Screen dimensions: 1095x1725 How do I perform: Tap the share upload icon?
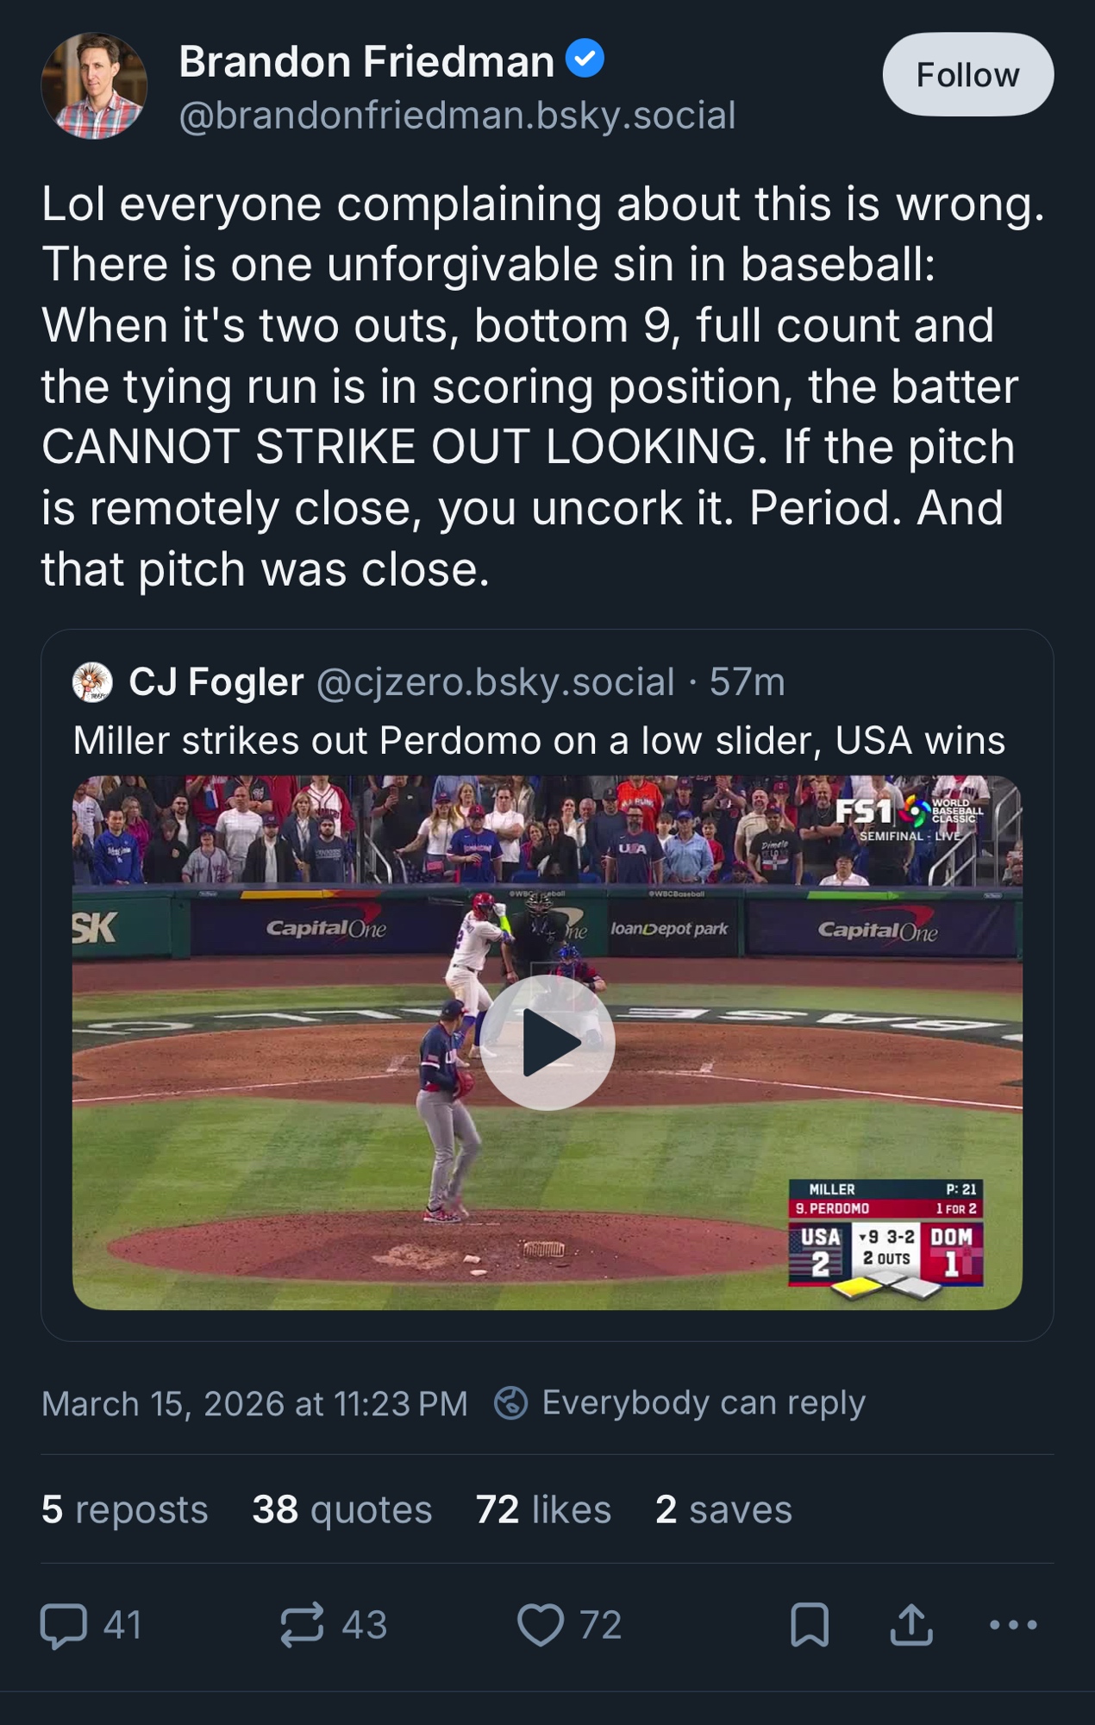pos(910,1625)
